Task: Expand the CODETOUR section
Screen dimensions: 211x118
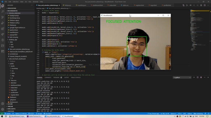Action: [20, 111]
